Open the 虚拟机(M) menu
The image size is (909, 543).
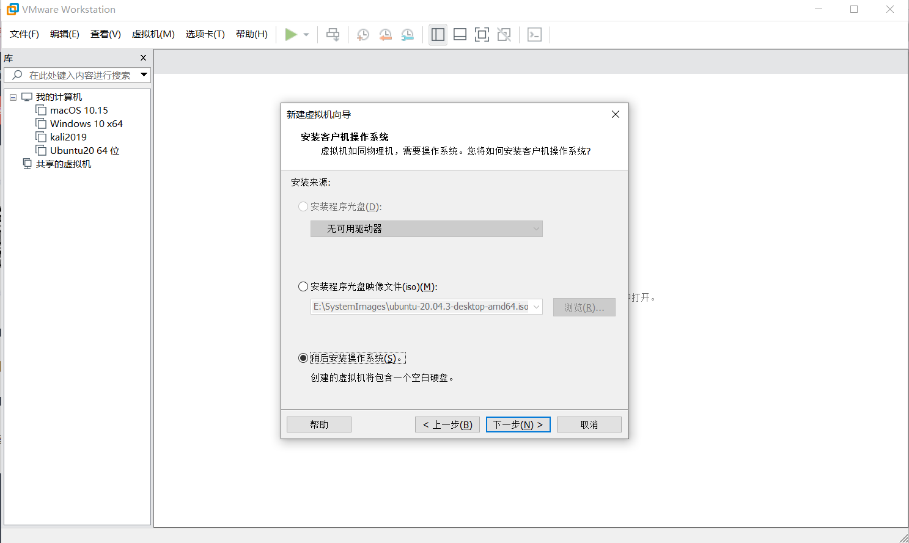pos(153,34)
